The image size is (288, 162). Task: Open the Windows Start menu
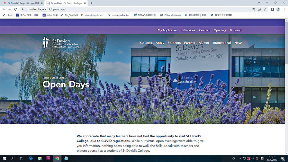pos(4,158)
